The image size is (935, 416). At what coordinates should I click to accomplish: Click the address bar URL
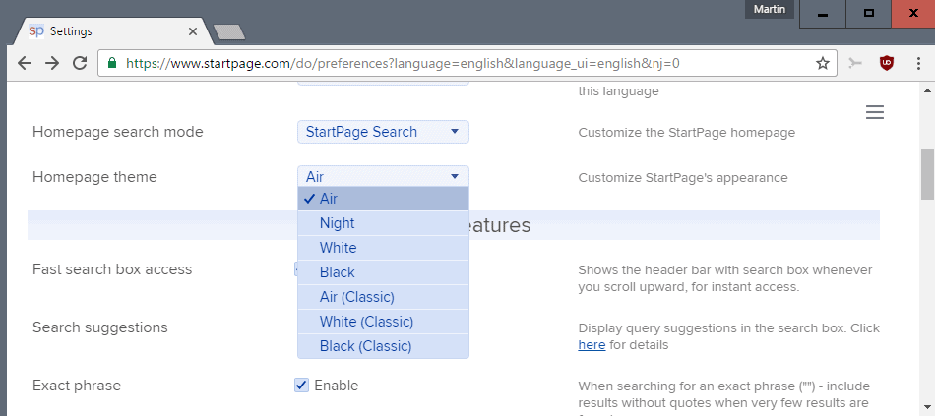403,63
